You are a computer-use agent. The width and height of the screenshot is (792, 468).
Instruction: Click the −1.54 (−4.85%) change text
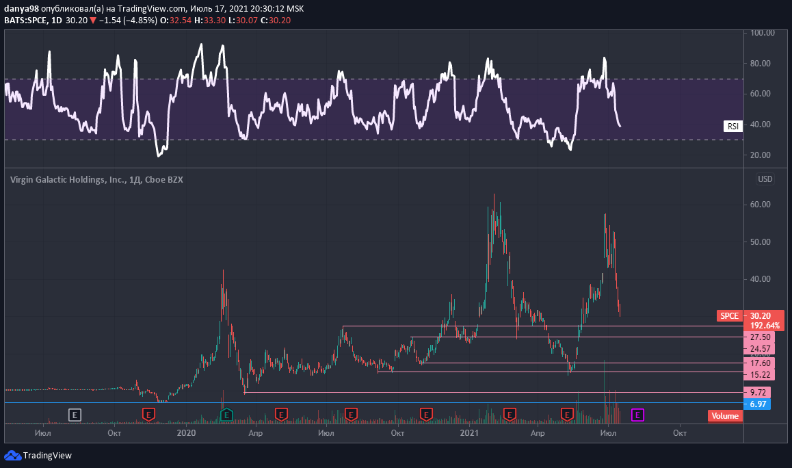[128, 21]
